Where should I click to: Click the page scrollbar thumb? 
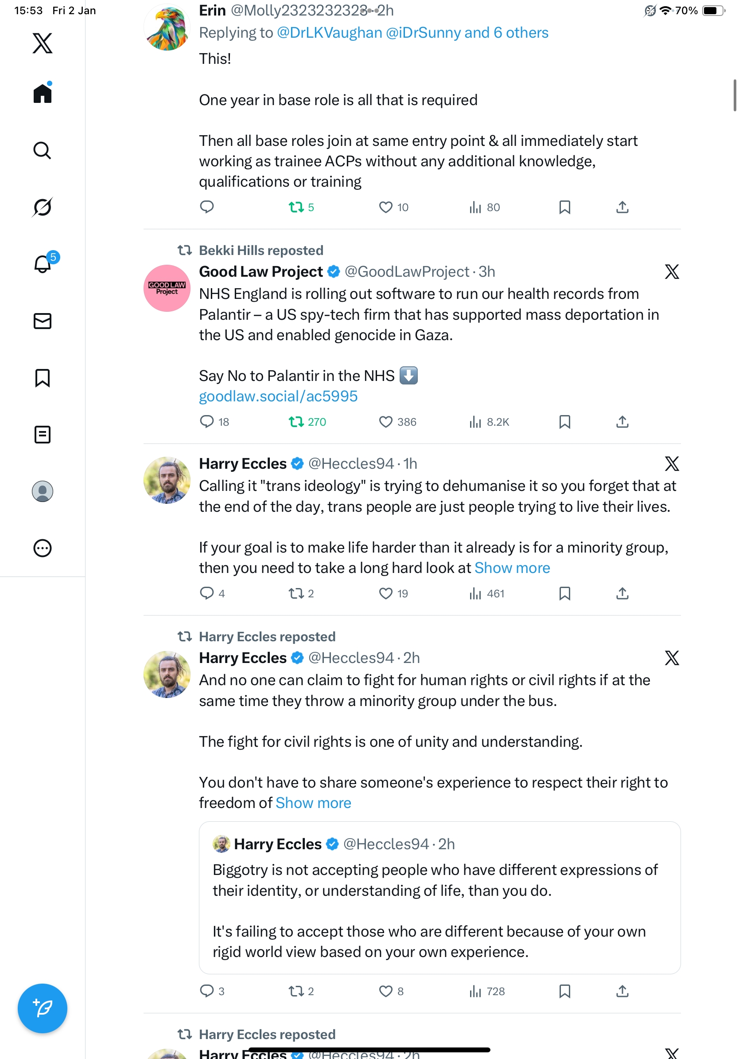click(x=735, y=95)
